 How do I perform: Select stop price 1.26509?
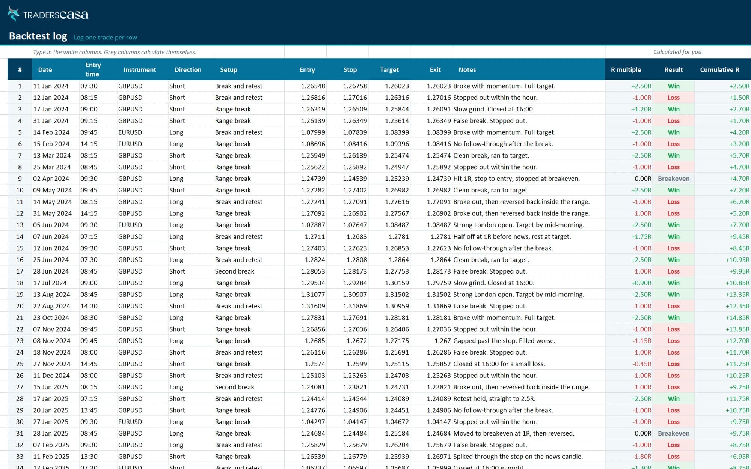pos(347,109)
